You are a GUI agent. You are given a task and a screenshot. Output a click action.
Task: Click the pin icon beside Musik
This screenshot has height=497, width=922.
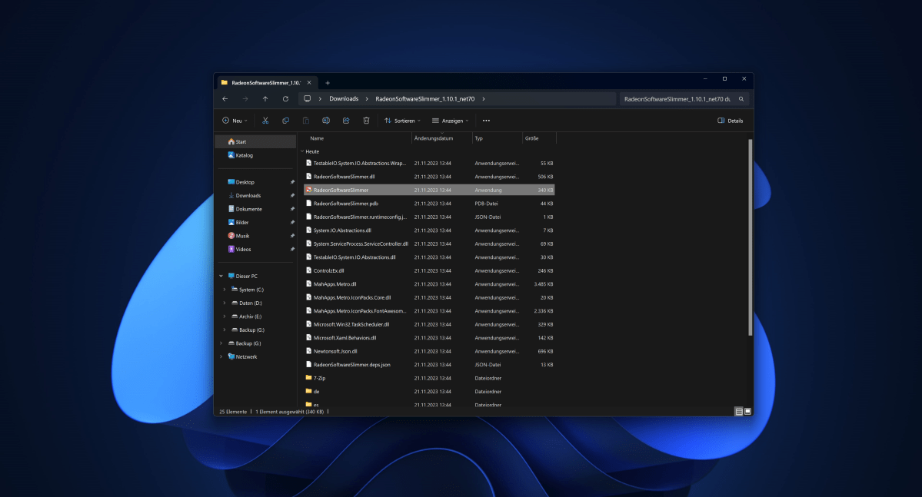[x=292, y=236]
